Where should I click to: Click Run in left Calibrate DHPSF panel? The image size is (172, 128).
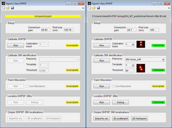(x=16, y=45)
